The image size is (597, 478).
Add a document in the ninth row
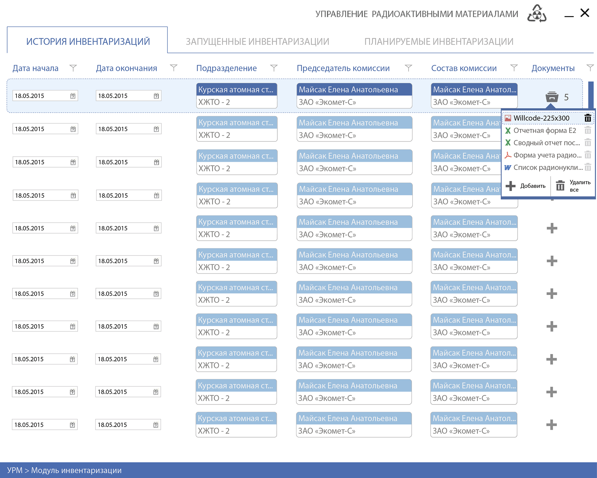tap(552, 359)
